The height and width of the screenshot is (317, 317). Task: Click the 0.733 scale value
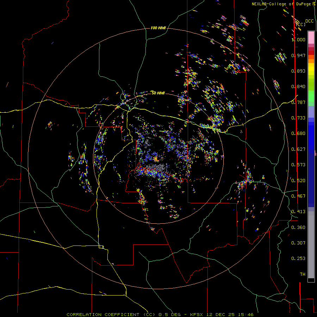pyautogui.click(x=298, y=118)
